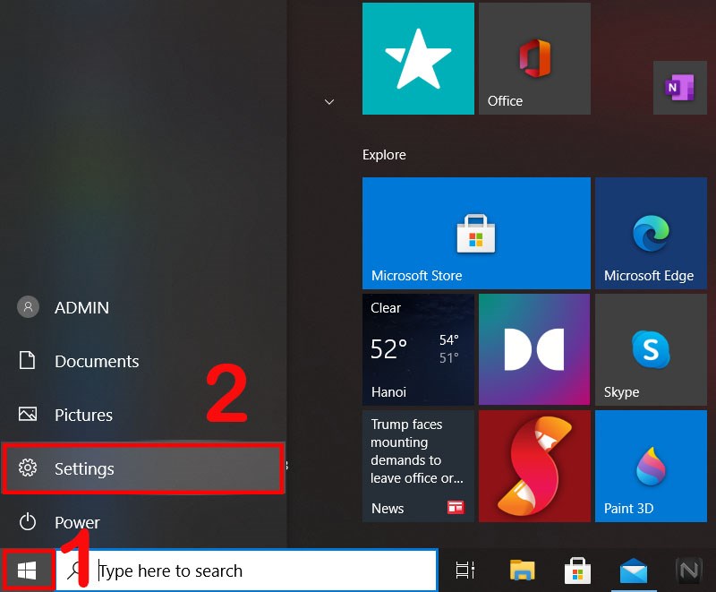The height and width of the screenshot is (592, 716).
Task: Open Task View on the taskbar
Action: point(465,571)
